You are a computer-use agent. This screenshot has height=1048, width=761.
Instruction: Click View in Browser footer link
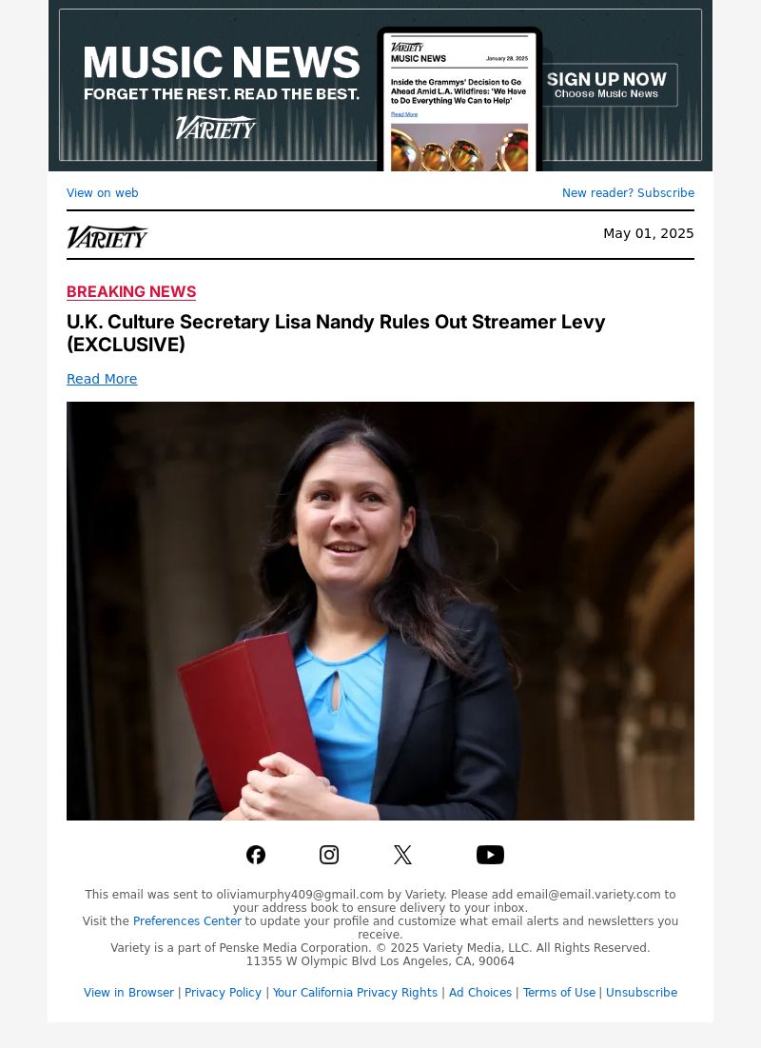coord(128,993)
